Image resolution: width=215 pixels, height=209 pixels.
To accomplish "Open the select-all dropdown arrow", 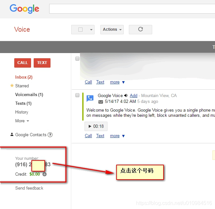I will click(91, 29).
